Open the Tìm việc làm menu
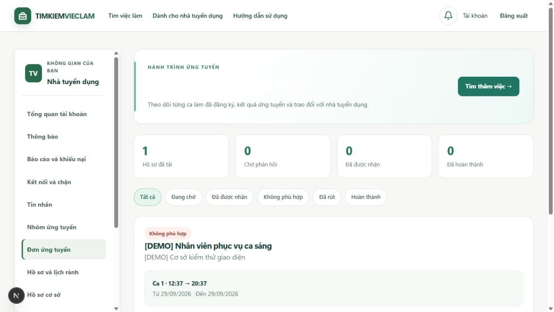This screenshot has height=312, width=554. pos(125,16)
